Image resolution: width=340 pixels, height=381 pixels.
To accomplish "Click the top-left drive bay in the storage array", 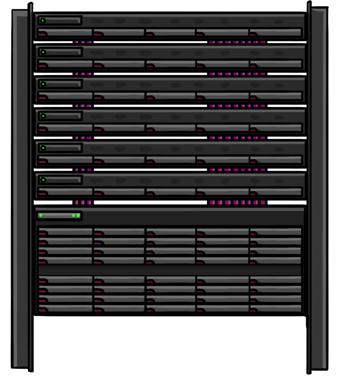I will coord(65,232).
